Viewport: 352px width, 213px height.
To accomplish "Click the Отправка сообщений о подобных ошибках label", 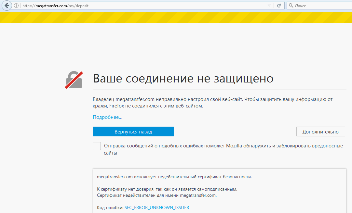I will (223, 149).
